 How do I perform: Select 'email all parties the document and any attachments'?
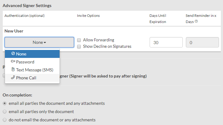tap(5, 103)
